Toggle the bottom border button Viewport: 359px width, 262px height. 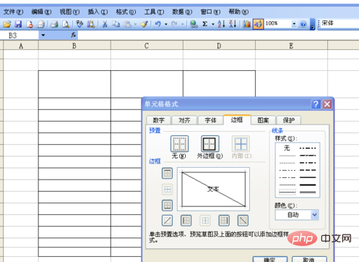pyautogui.click(x=167, y=206)
